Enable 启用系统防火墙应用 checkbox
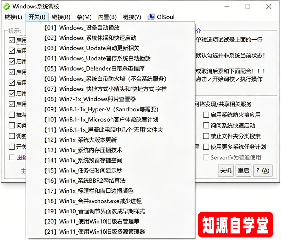 pyautogui.click(x=206, y=115)
